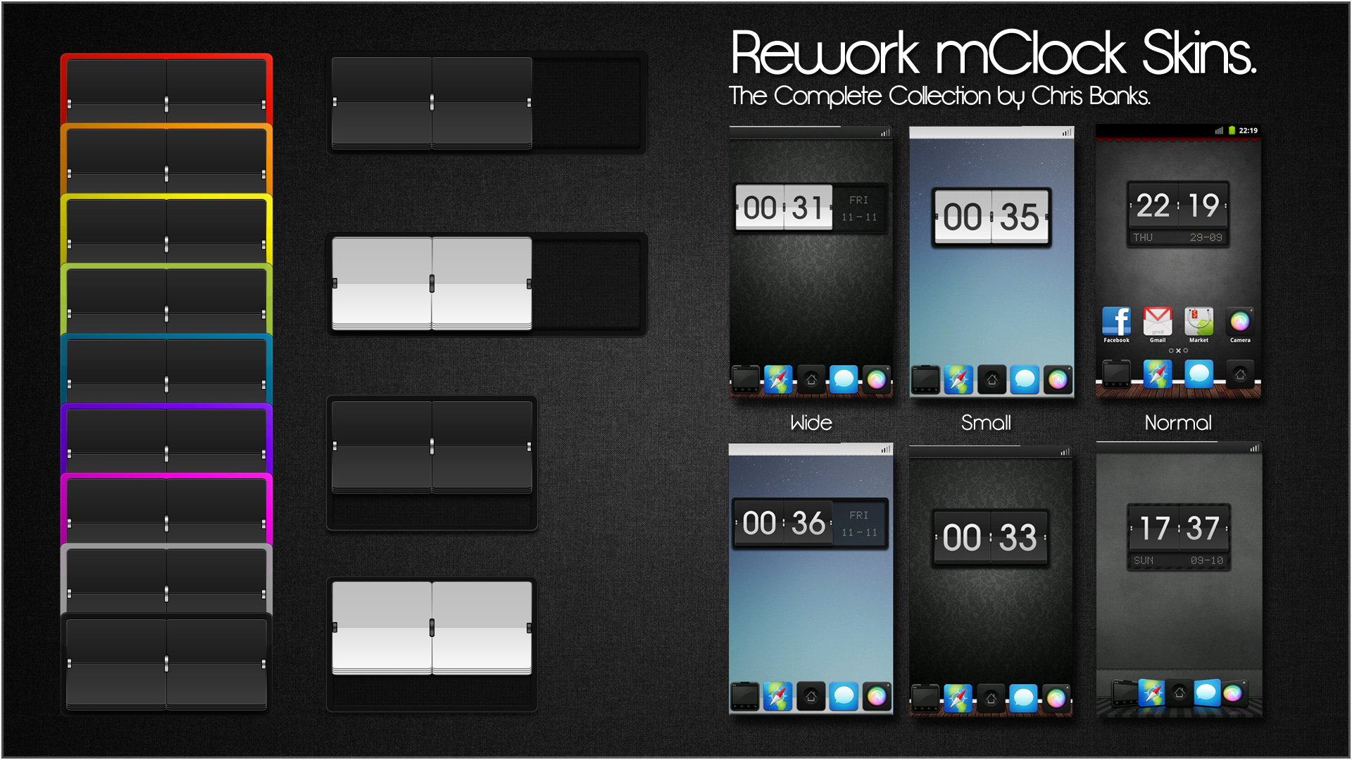1352x760 pixels.
Task: Click the clock widget showing 00:31
Action: coord(784,207)
